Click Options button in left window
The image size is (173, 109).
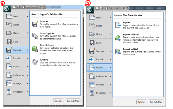(58, 101)
